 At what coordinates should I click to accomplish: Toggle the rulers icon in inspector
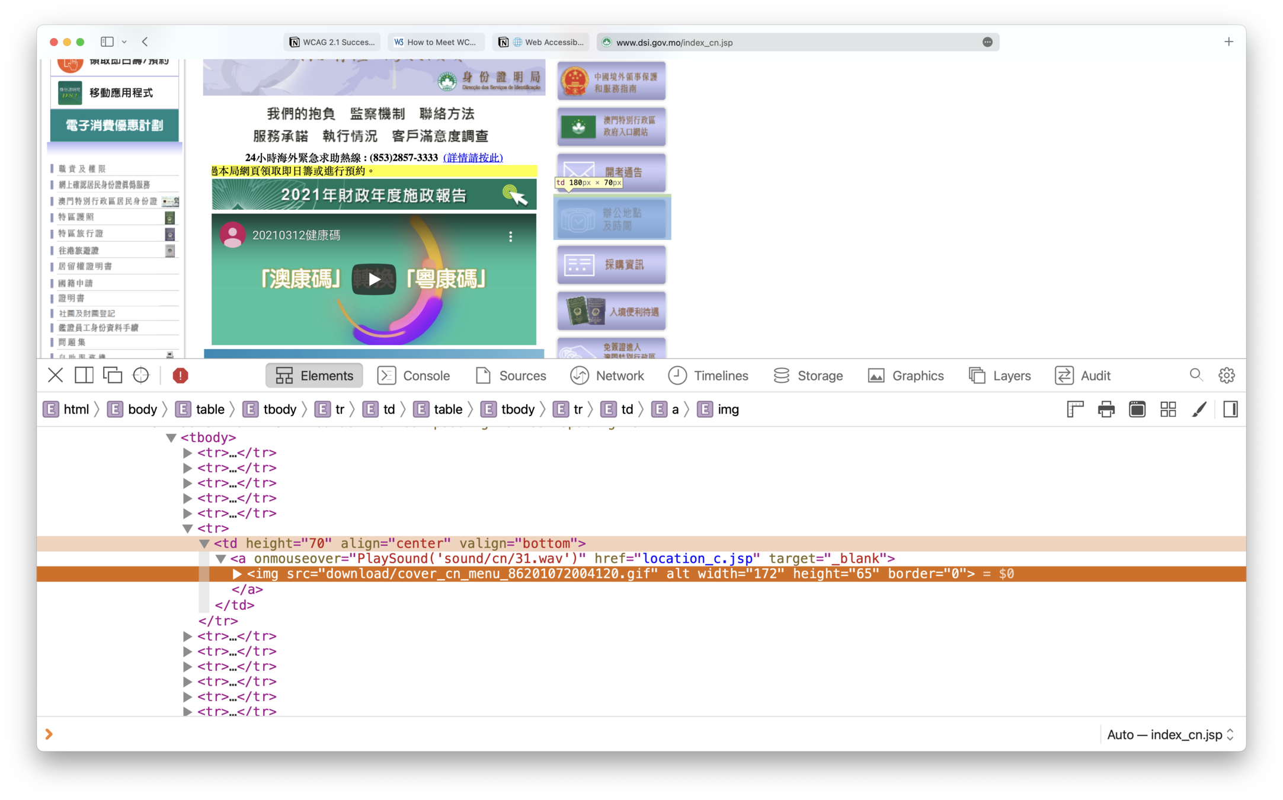(x=1075, y=409)
